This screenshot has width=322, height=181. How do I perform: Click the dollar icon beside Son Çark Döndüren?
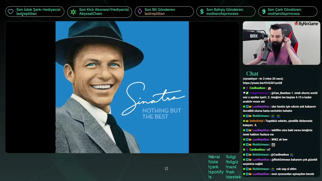tap(264, 12)
